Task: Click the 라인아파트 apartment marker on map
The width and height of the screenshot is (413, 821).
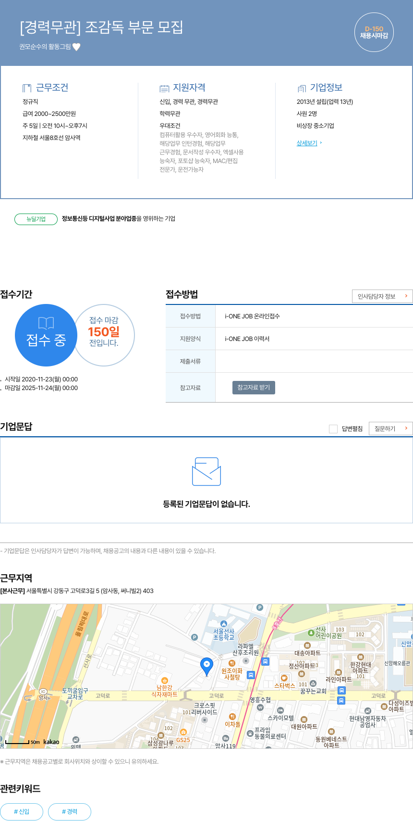Action: click(338, 672)
